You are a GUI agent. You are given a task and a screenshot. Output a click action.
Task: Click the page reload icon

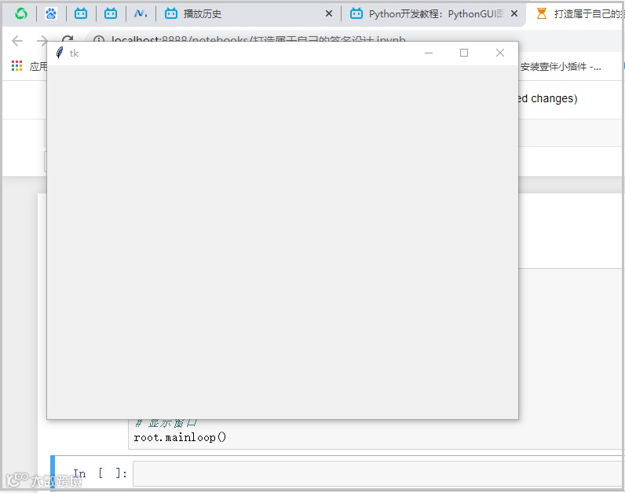(x=68, y=39)
